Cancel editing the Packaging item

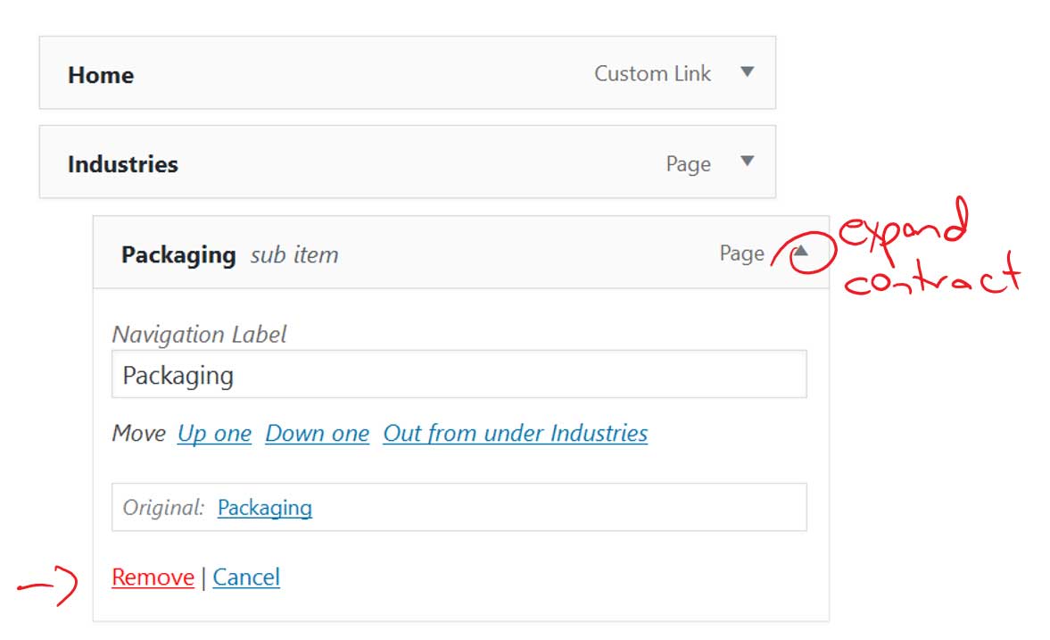pos(246,577)
